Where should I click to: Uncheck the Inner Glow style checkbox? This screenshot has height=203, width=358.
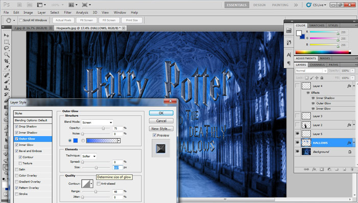tap(17, 145)
